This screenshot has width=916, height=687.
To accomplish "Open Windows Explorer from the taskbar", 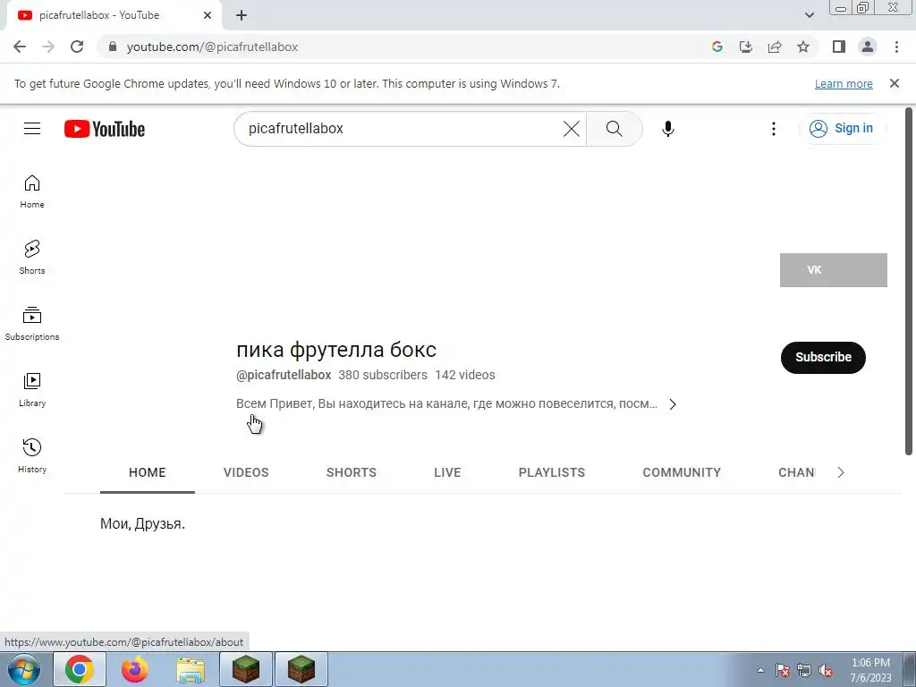I will [191, 669].
